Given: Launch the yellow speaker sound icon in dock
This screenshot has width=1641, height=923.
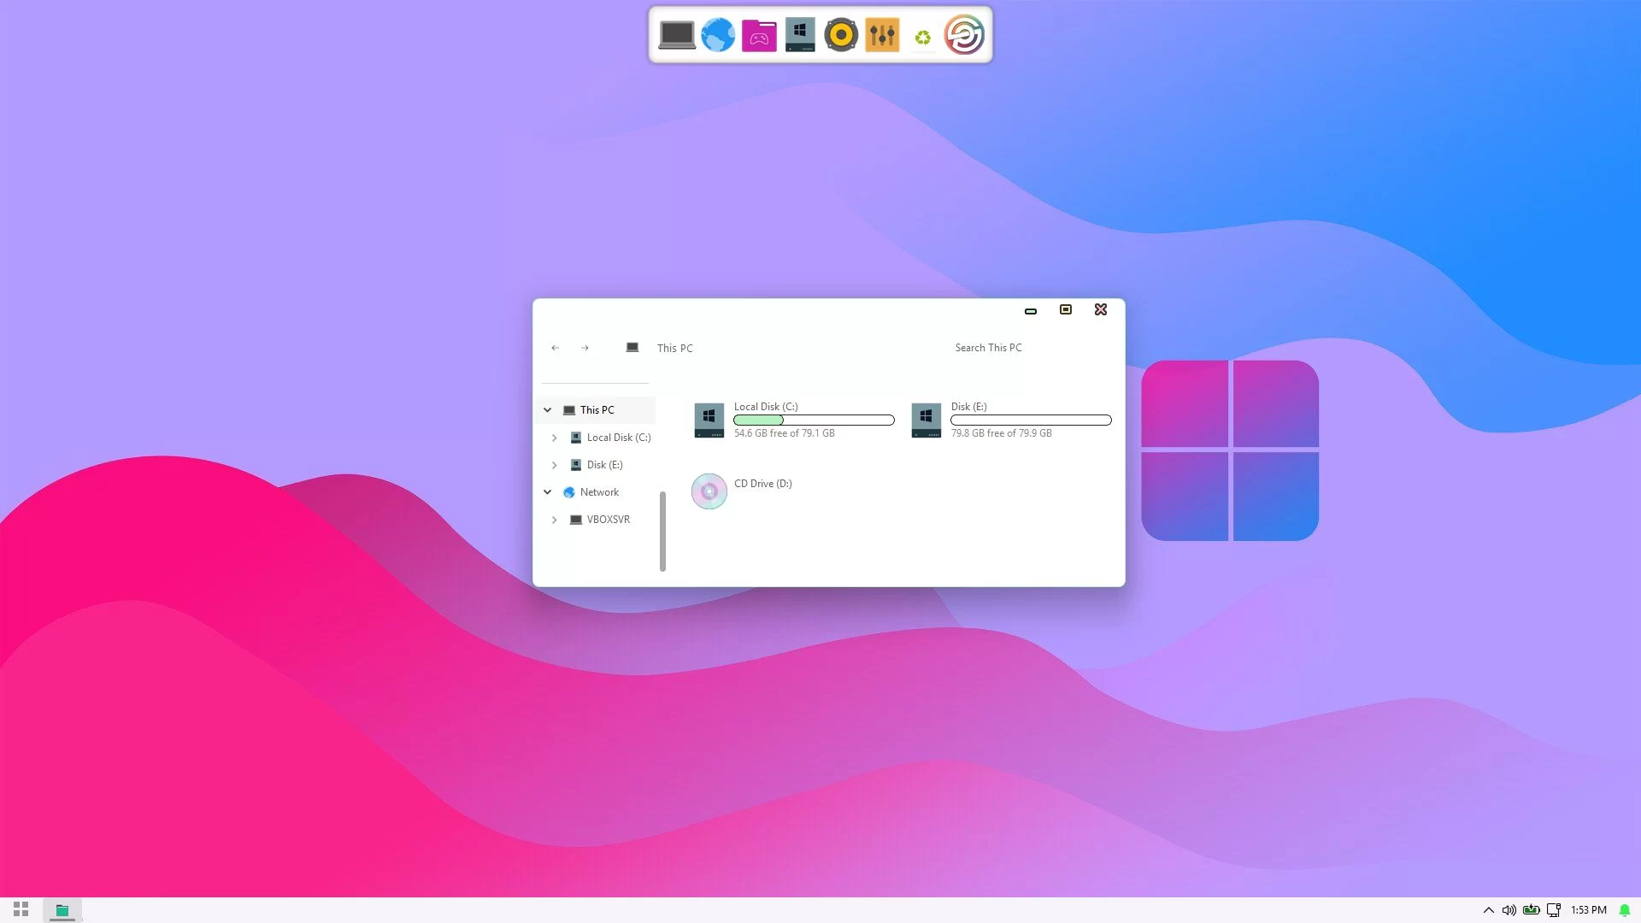Looking at the screenshot, I should coord(841,35).
